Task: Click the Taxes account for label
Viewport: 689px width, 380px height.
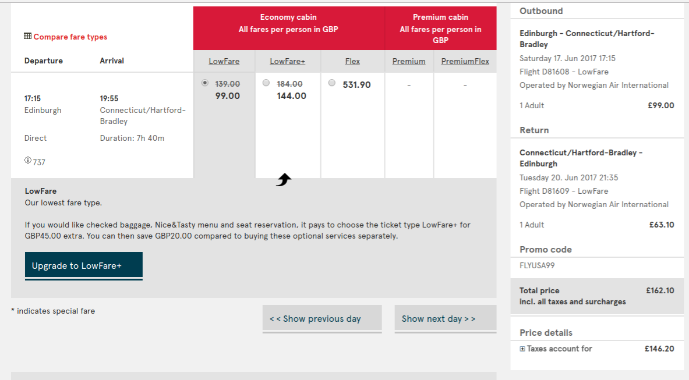Action: 559,349
